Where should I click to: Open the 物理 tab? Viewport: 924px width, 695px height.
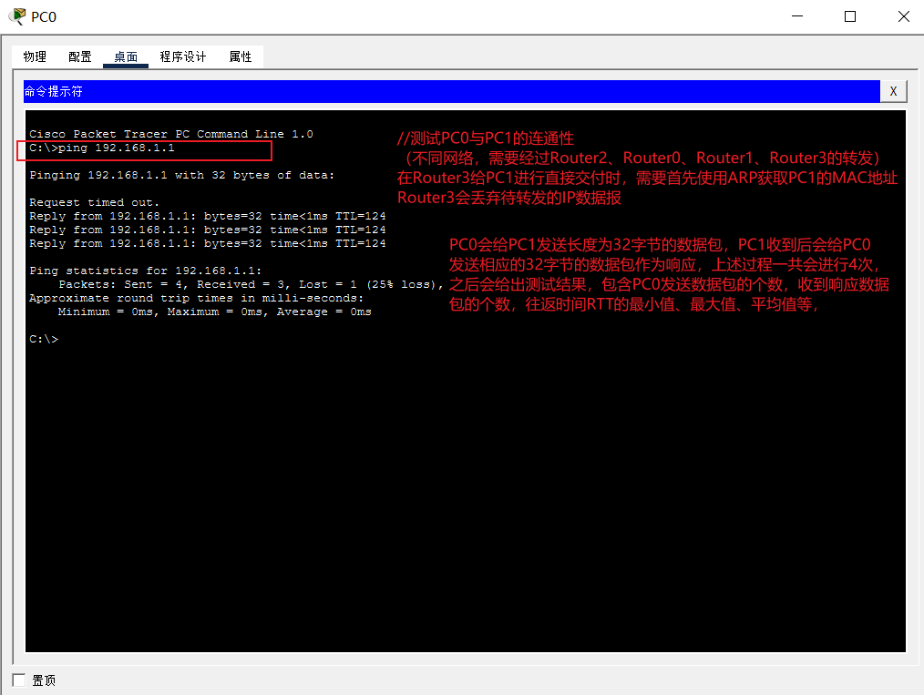coord(35,56)
